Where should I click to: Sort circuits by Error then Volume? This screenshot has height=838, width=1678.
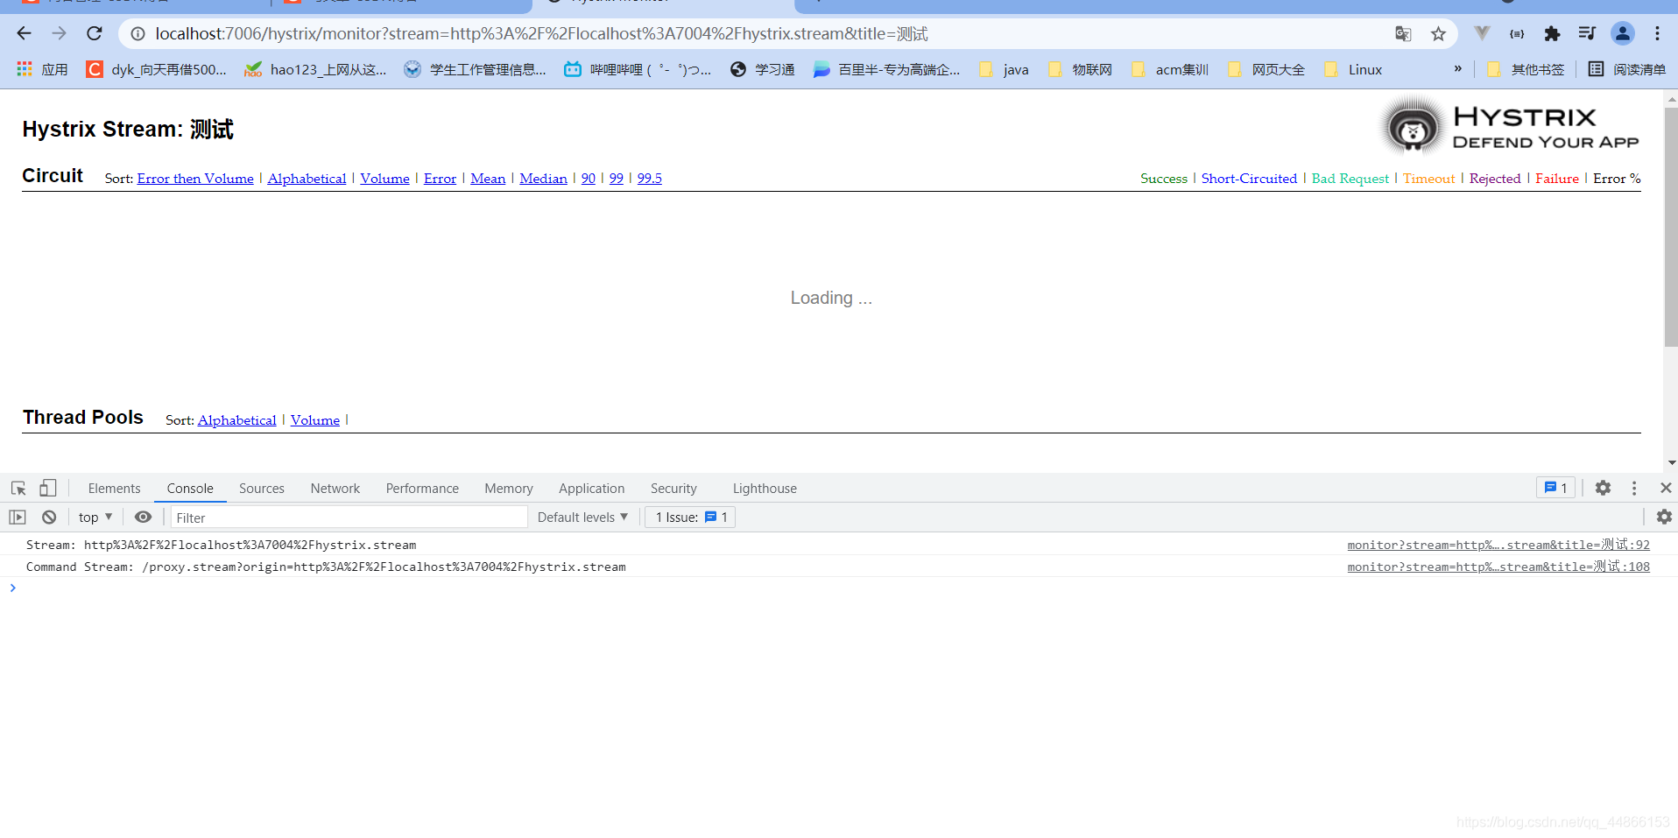click(x=195, y=179)
